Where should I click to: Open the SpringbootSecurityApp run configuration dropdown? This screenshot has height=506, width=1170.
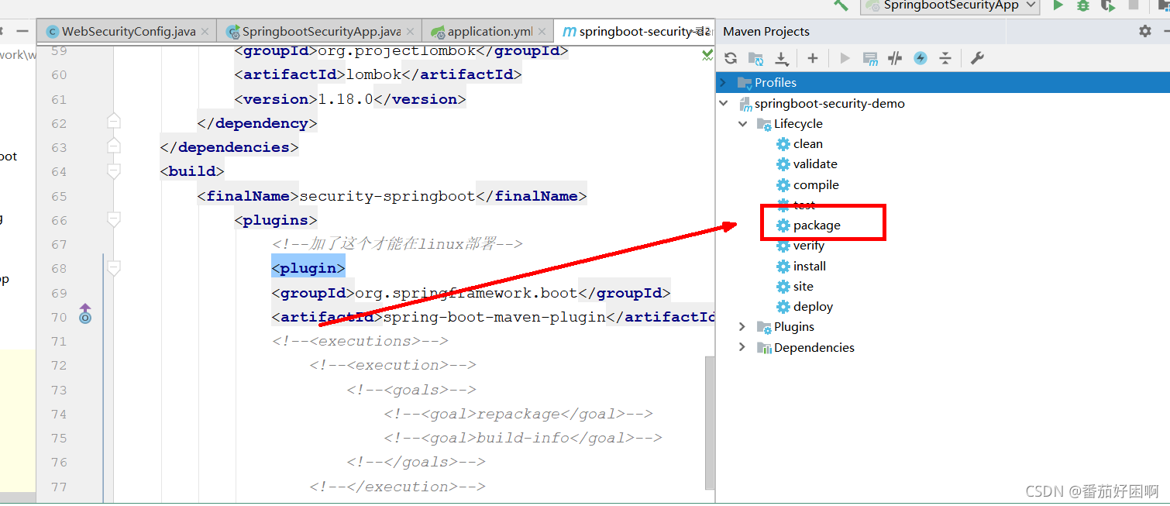tap(949, 5)
